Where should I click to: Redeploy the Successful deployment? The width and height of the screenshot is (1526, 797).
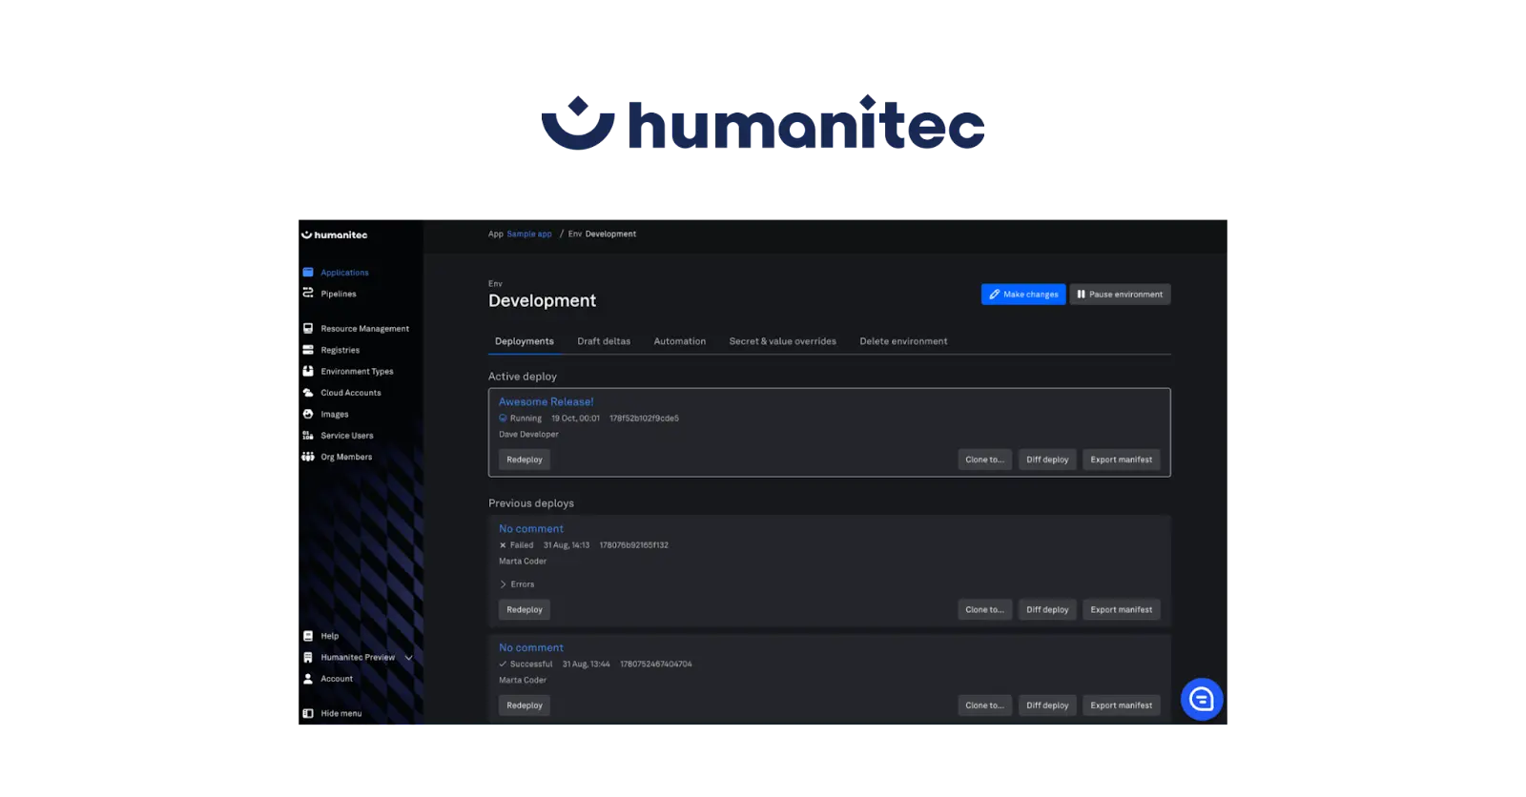click(x=525, y=705)
